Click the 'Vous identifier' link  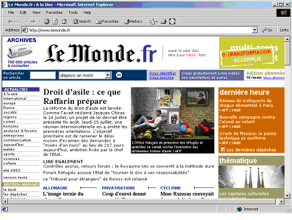163,74
